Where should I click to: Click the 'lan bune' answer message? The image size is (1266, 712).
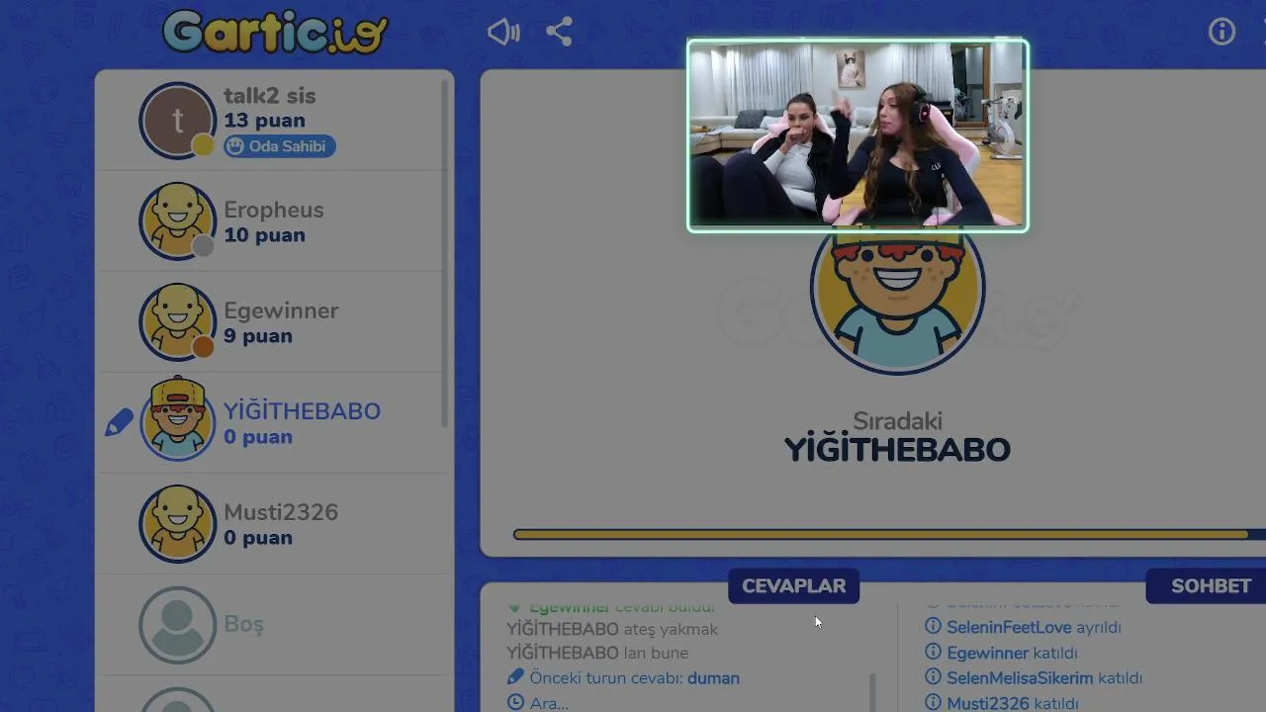pos(656,653)
